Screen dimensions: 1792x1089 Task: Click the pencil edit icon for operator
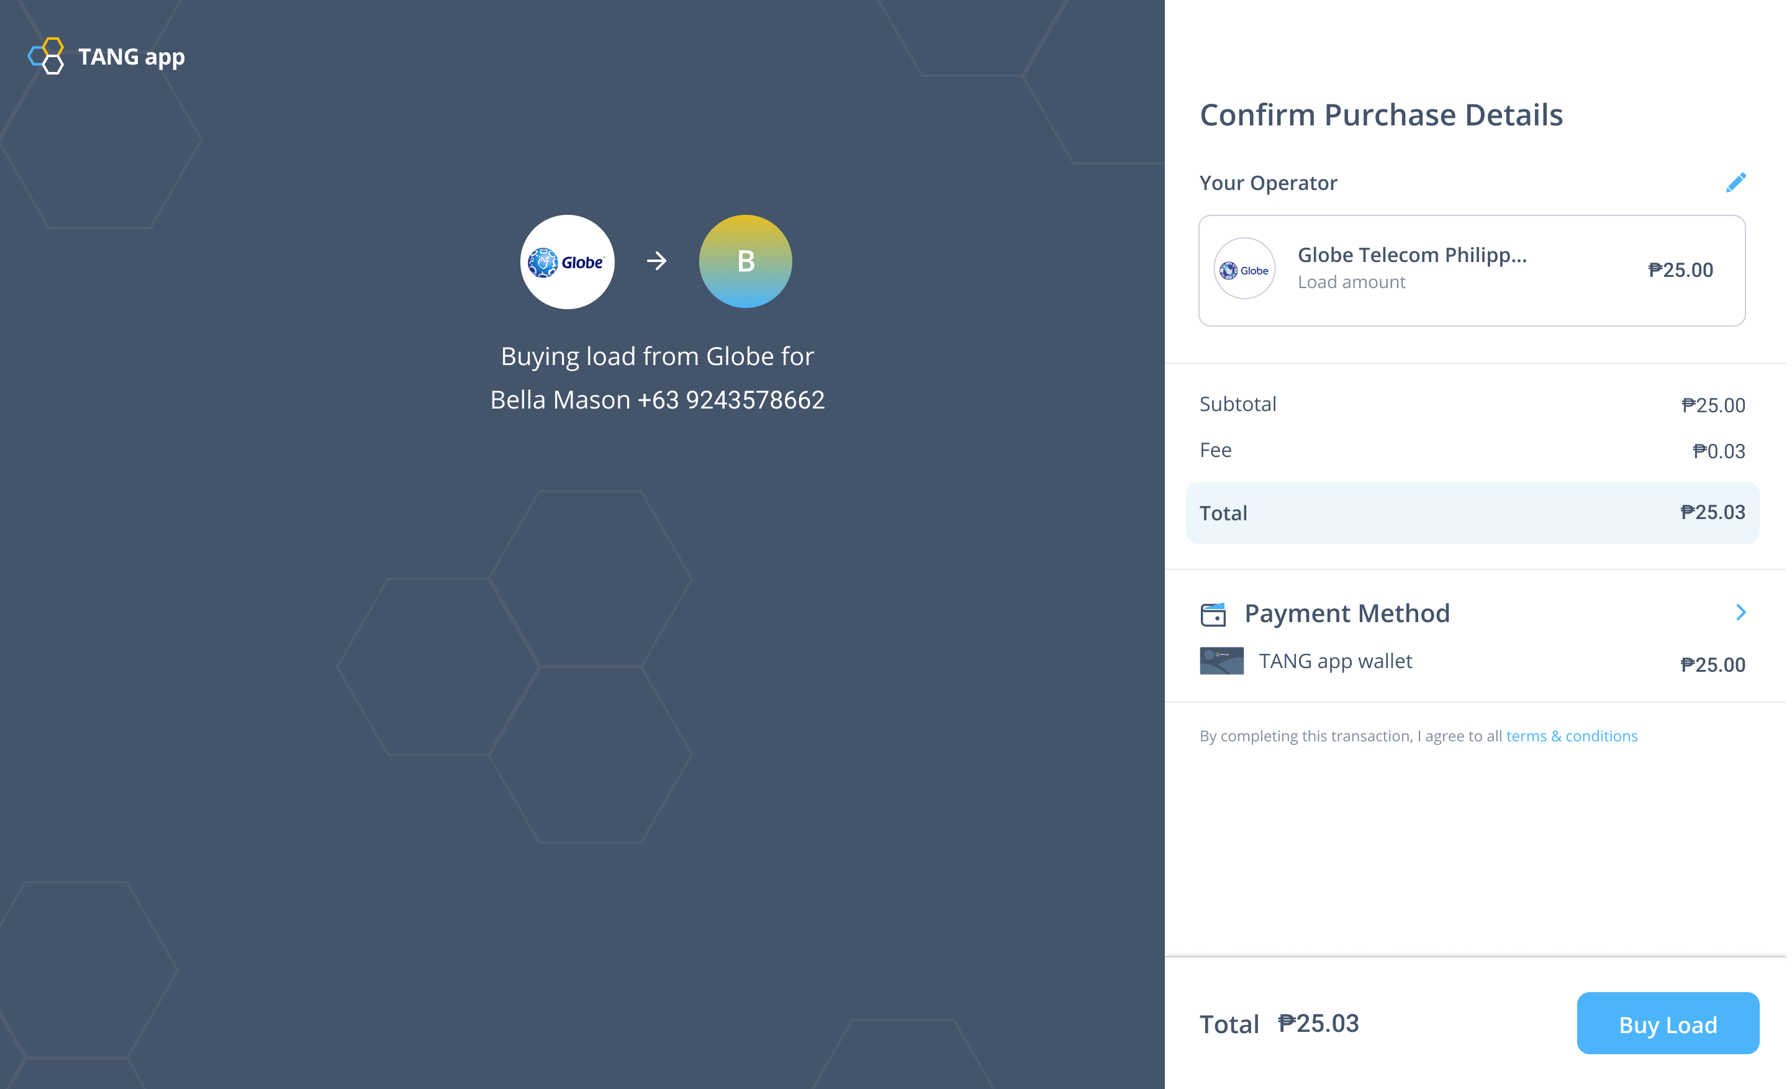tap(1735, 183)
